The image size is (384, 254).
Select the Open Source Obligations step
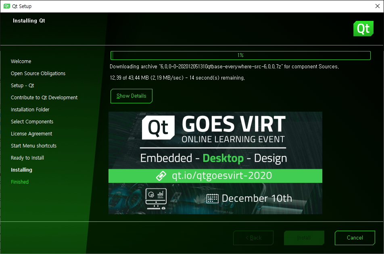[x=38, y=74]
